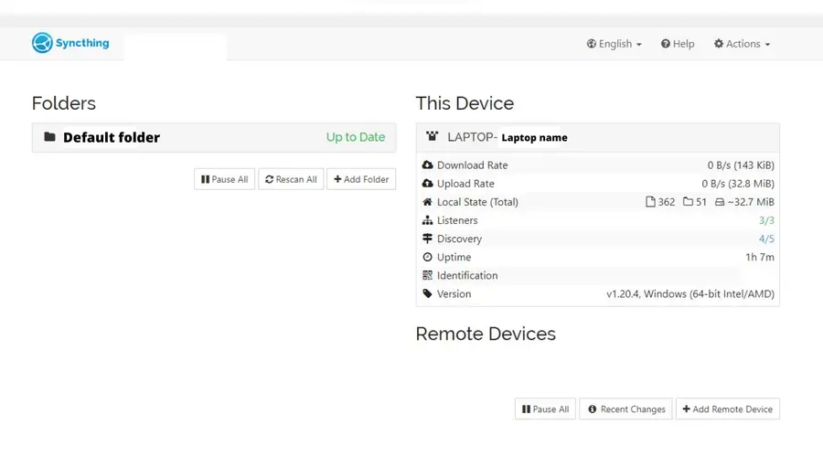Pause all folders
The height and width of the screenshot is (457, 823).
tap(224, 179)
